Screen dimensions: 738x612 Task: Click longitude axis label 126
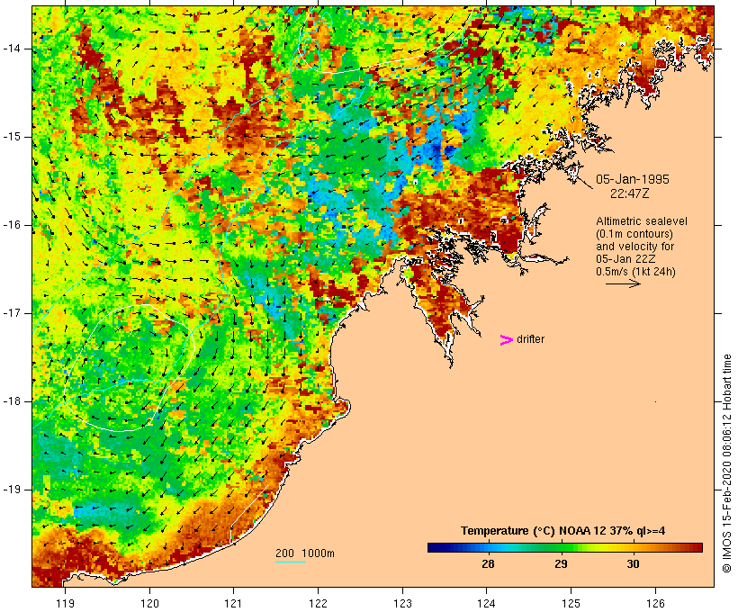655,603
